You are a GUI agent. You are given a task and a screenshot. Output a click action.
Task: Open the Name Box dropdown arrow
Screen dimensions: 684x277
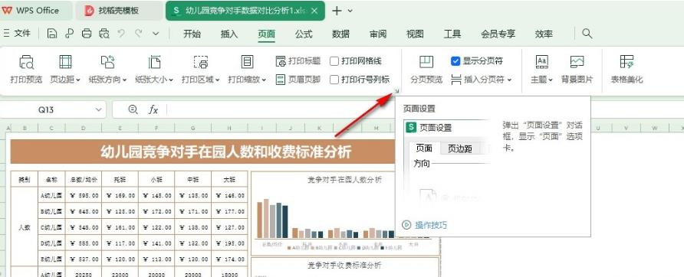click(99, 109)
